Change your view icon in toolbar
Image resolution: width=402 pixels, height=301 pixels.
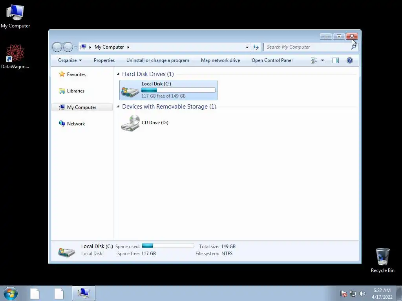[x=314, y=60]
